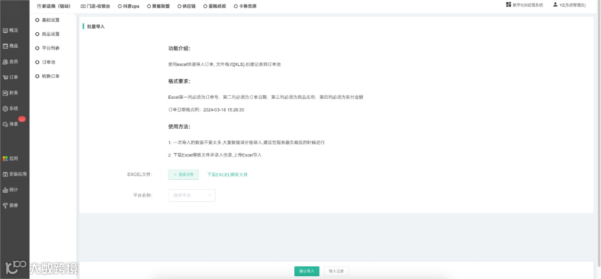
Task: Select 转换订单 in the submenu
Action: (47, 76)
